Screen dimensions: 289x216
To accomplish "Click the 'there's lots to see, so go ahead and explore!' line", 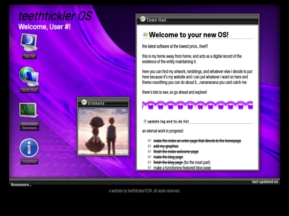I will pos(174,92).
